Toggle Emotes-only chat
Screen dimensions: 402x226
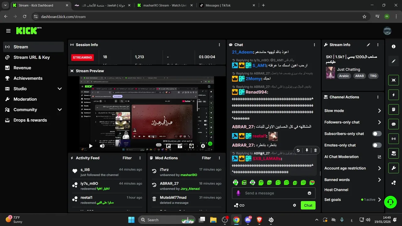click(x=377, y=145)
